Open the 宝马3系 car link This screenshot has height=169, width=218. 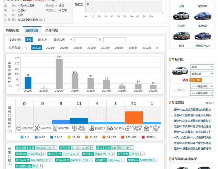click(203, 6)
